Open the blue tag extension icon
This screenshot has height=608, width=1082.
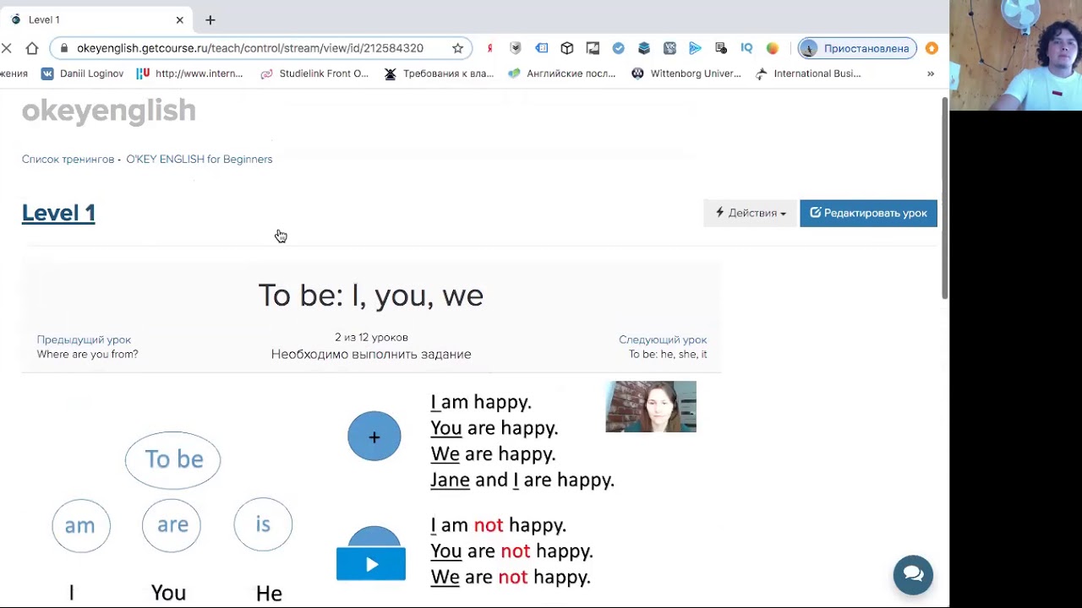542,48
